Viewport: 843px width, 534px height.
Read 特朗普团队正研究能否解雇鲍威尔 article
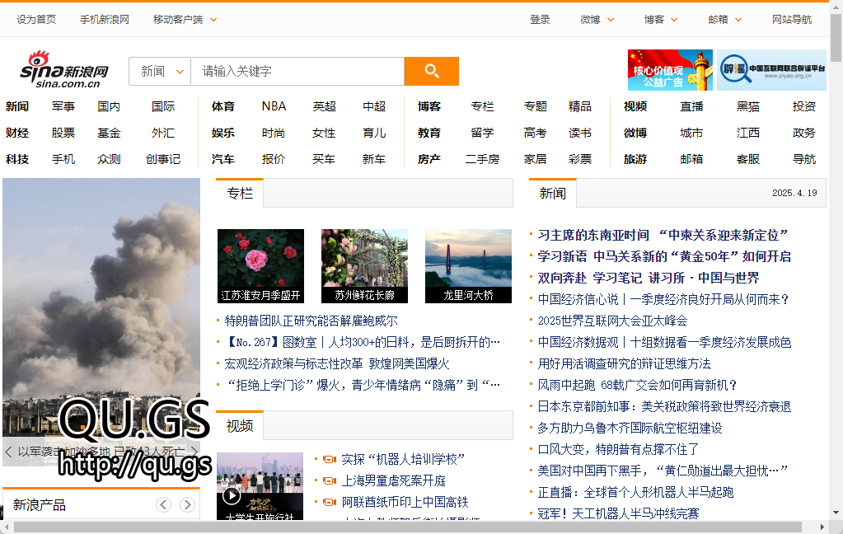pyautogui.click(x=311, y=321)
